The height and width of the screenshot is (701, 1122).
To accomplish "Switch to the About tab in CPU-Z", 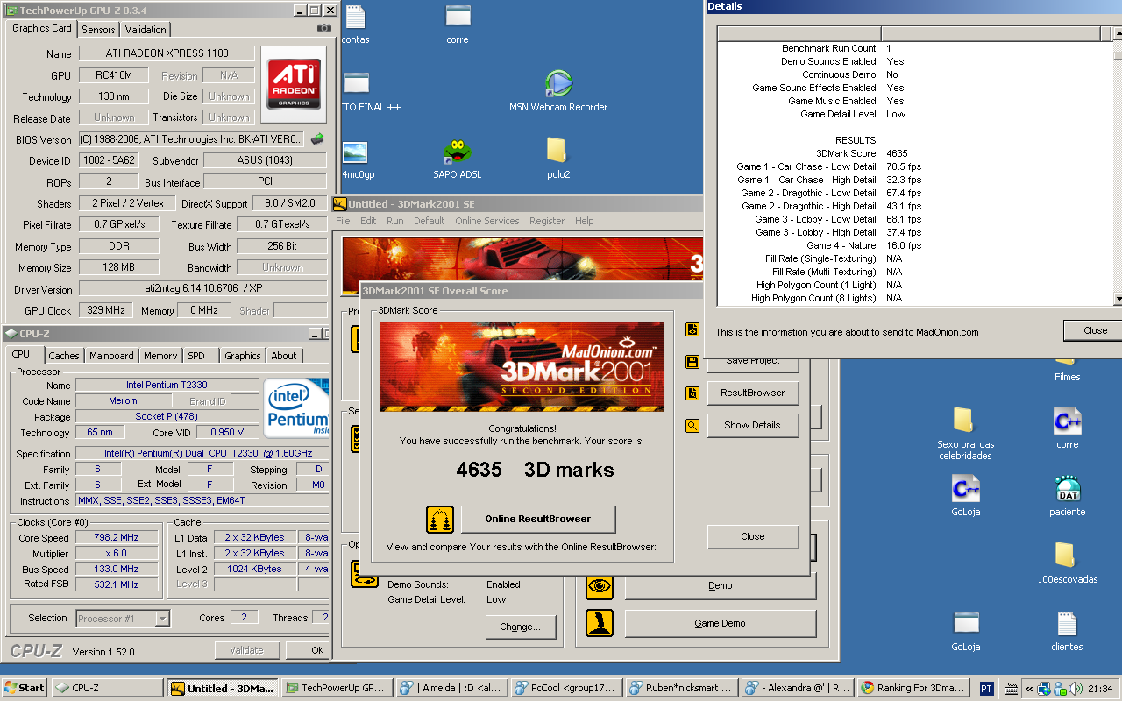I will pyautogui.click(x=283, y=356).
